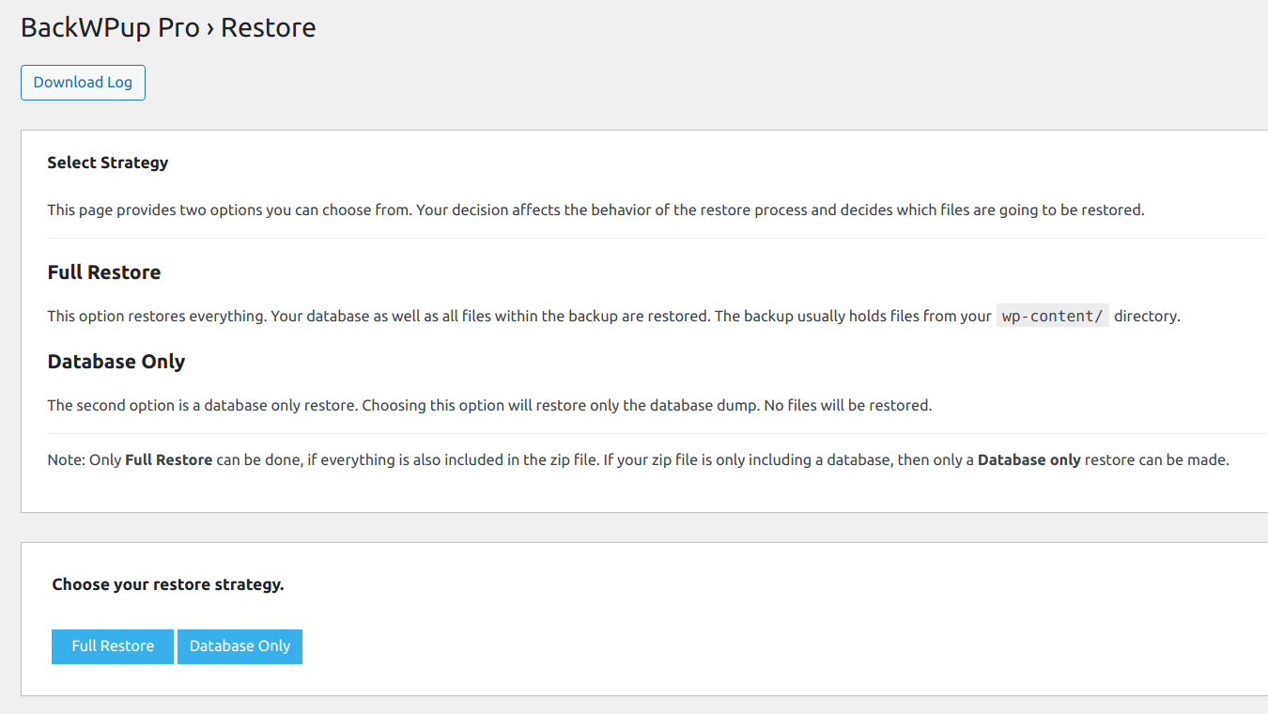Click the word 'directory.' after wp-content/

click(1147, 317)
